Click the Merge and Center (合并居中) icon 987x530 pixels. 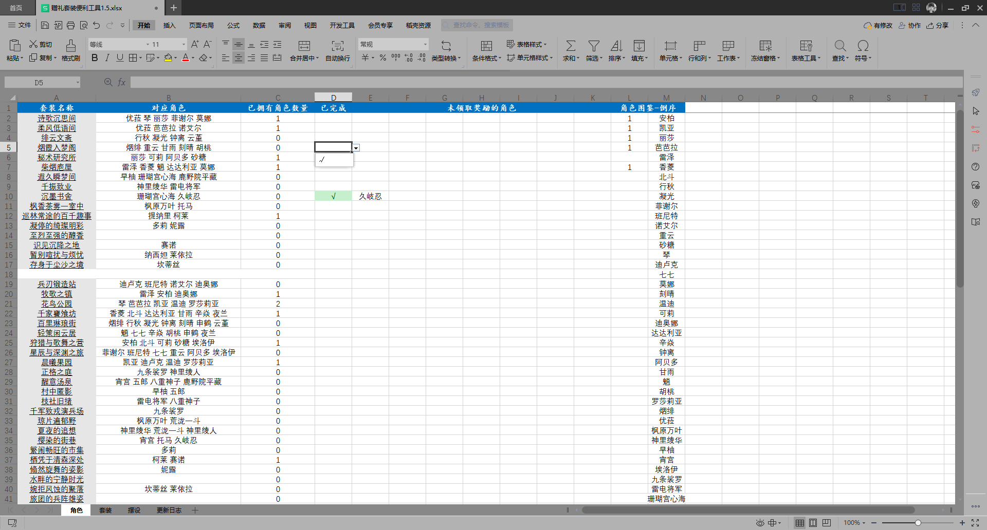[304, 46]
